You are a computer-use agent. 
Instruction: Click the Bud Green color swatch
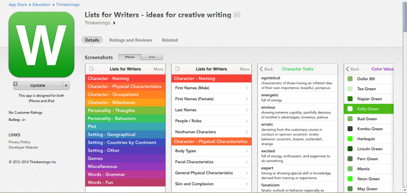(350, 119)
